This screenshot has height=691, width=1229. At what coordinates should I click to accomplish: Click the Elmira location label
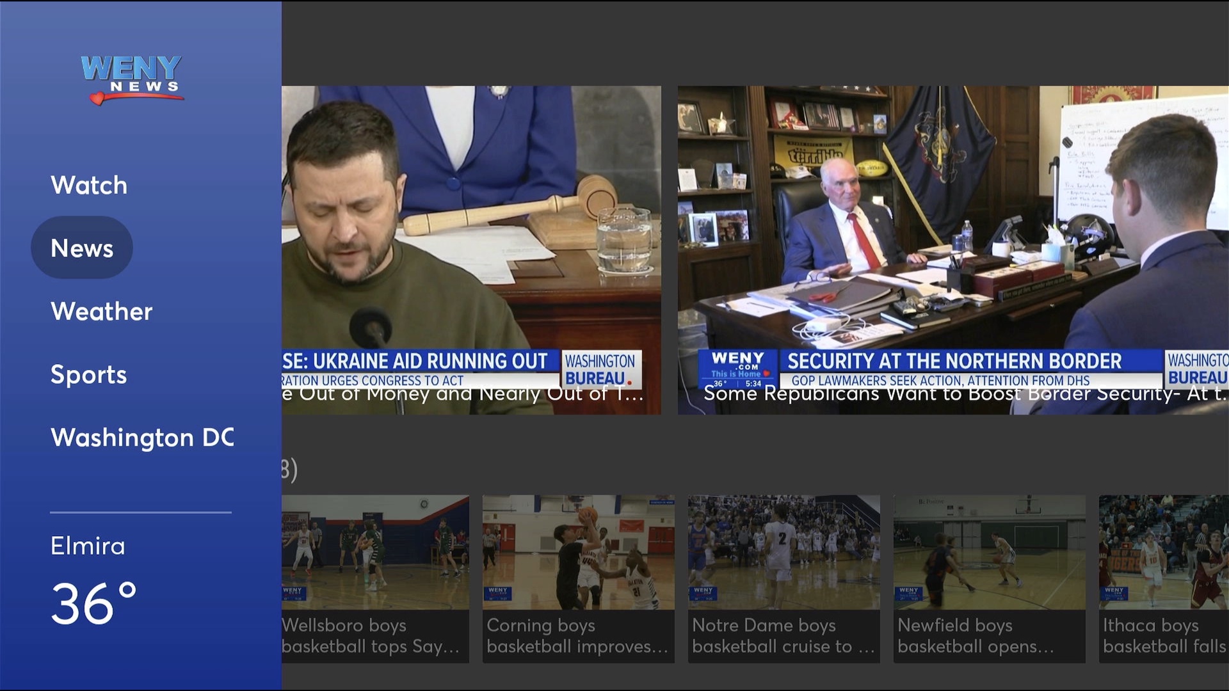click(x=88, y=546)
